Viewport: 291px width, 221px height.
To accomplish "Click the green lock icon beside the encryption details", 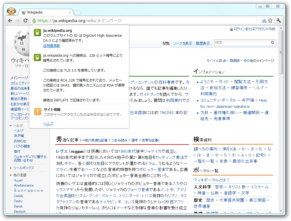I will [x=37, y=57].
